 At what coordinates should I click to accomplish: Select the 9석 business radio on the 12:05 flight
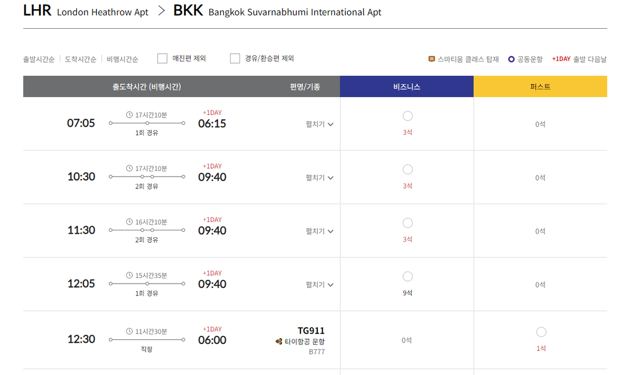[407, 276]
